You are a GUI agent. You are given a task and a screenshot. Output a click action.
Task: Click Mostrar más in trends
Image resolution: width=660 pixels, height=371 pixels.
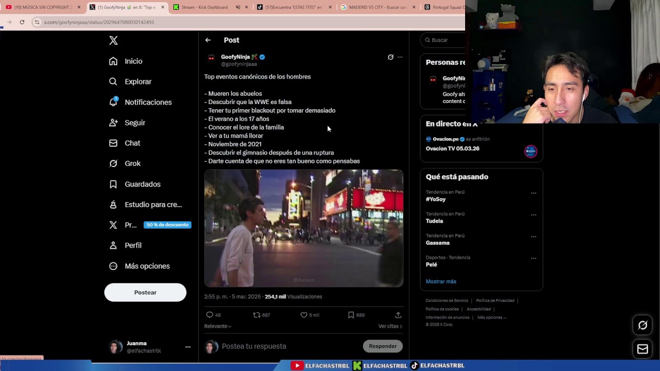point(441,281)
